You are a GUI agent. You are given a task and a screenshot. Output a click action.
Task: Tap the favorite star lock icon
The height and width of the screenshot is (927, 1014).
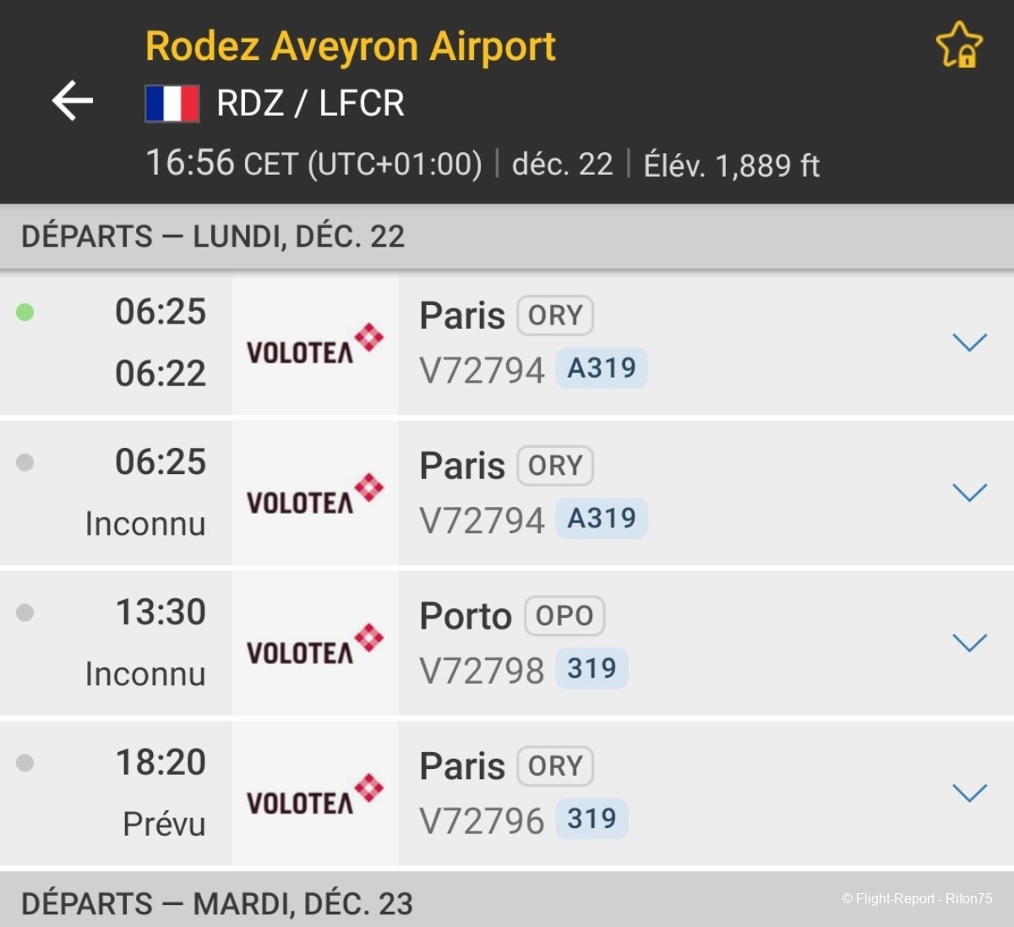pos(959,44)
